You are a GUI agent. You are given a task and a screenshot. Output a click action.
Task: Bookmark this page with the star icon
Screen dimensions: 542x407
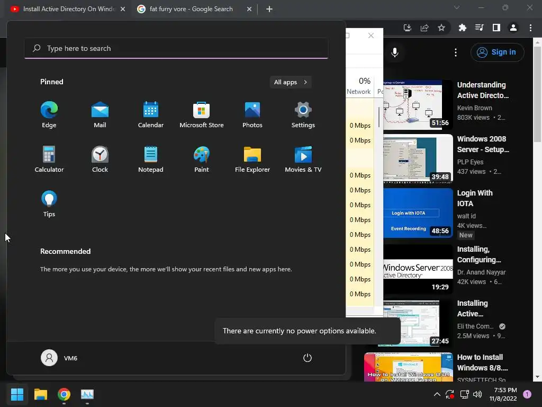tap(441, 28)
